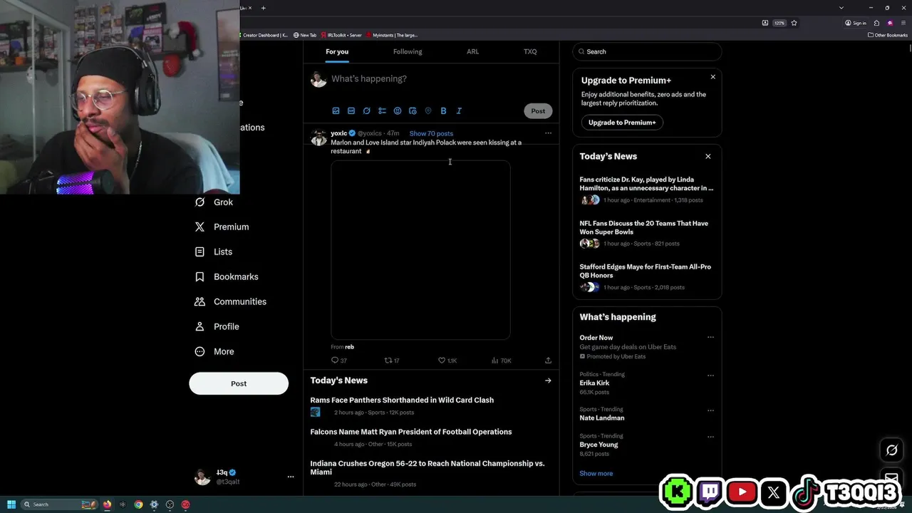
Task: Open Google Chrome from the taskbar
Action: click(x=138, y=505)
